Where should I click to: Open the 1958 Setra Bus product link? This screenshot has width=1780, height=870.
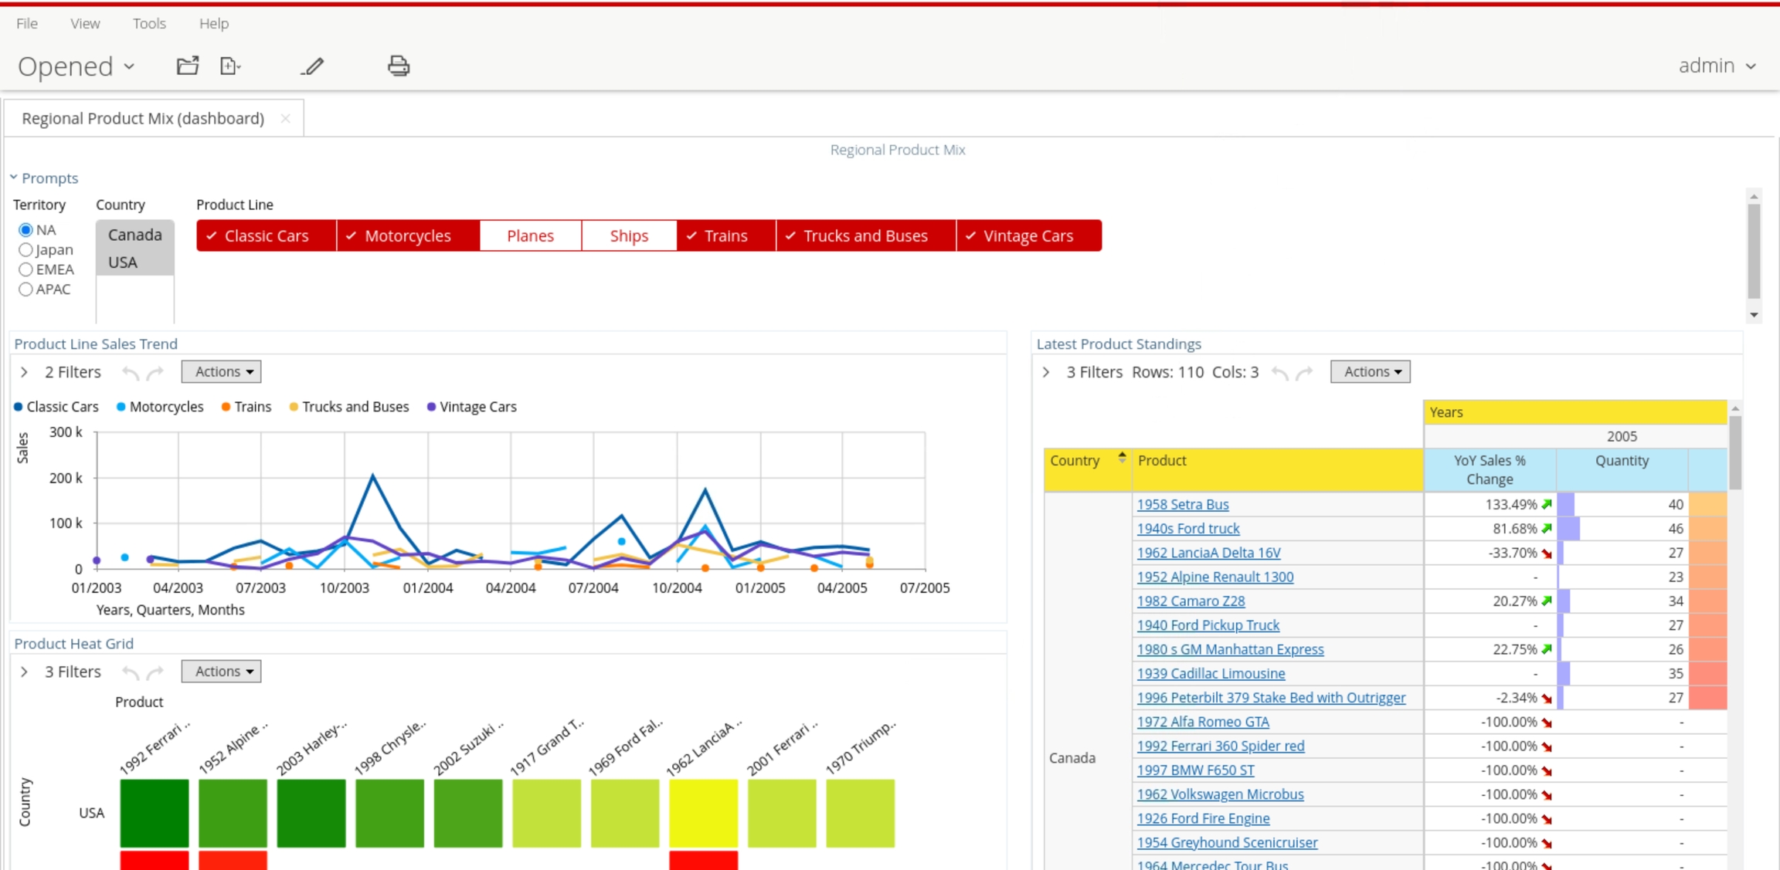pyautogui.click(x=1182, y=504)
